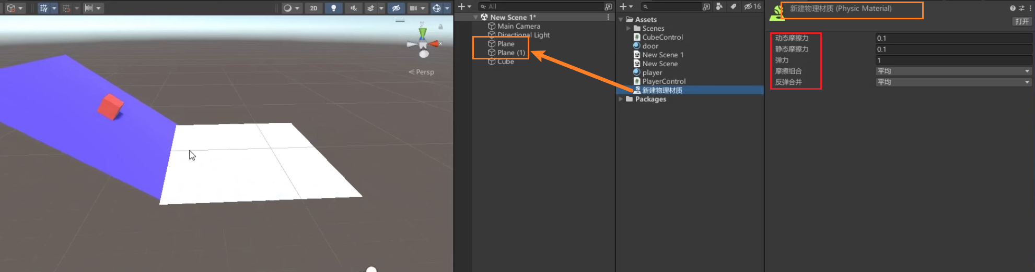Expand the Packages folder arrow
The image size is (1035, 272).
tap(621, 99)
